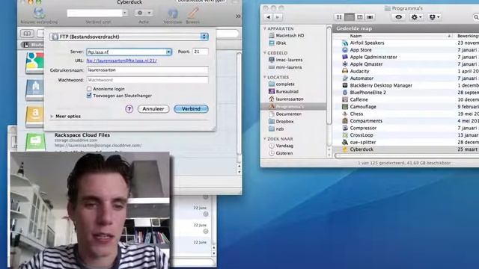This screenshot has height=269, width=479.
Task: Open the Actie gear menu in Cyberduck
Action: tap(144, 13)
